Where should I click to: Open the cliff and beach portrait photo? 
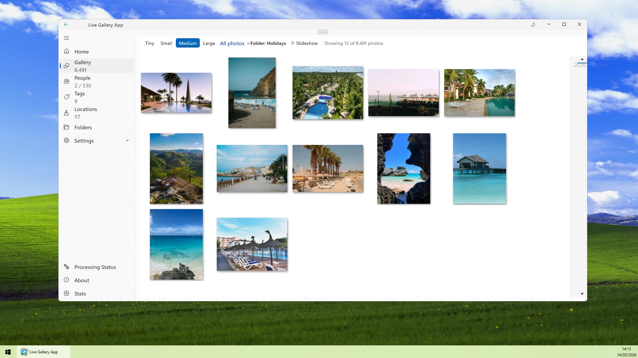pos(252,93)
